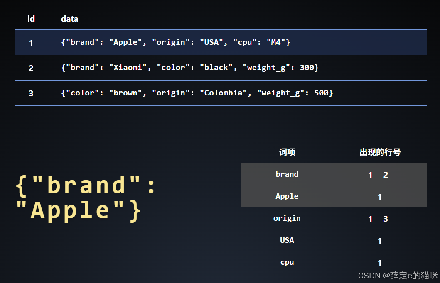Screen dimensions: 440x283
Task: Click row numbers "1 3" beside origin
Action: click(x=378, y=219)
